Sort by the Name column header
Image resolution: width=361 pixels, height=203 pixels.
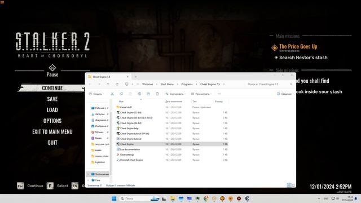(121, 101)
